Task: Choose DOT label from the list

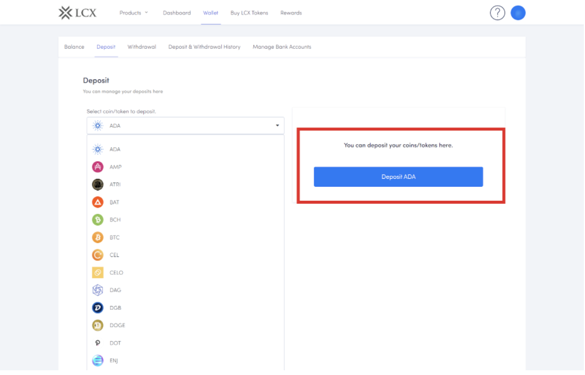Action: point(115,343)
